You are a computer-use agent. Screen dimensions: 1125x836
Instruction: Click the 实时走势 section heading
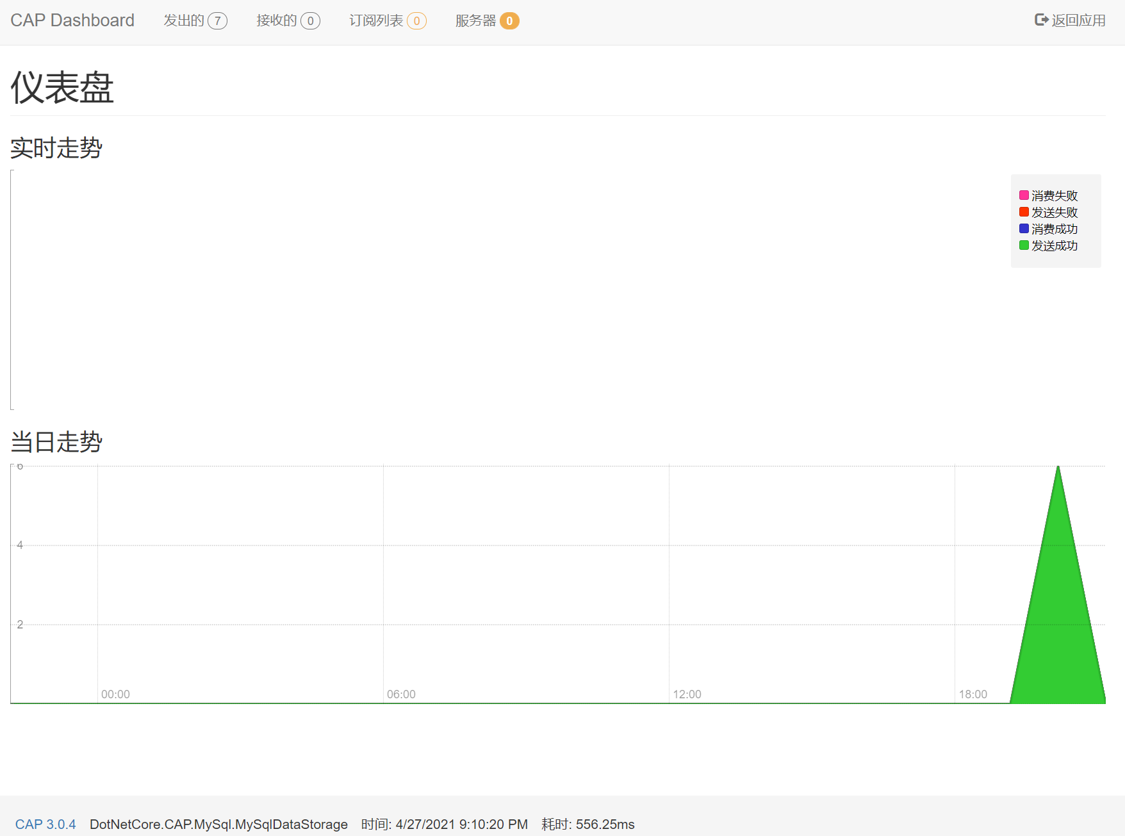point(56,148)
